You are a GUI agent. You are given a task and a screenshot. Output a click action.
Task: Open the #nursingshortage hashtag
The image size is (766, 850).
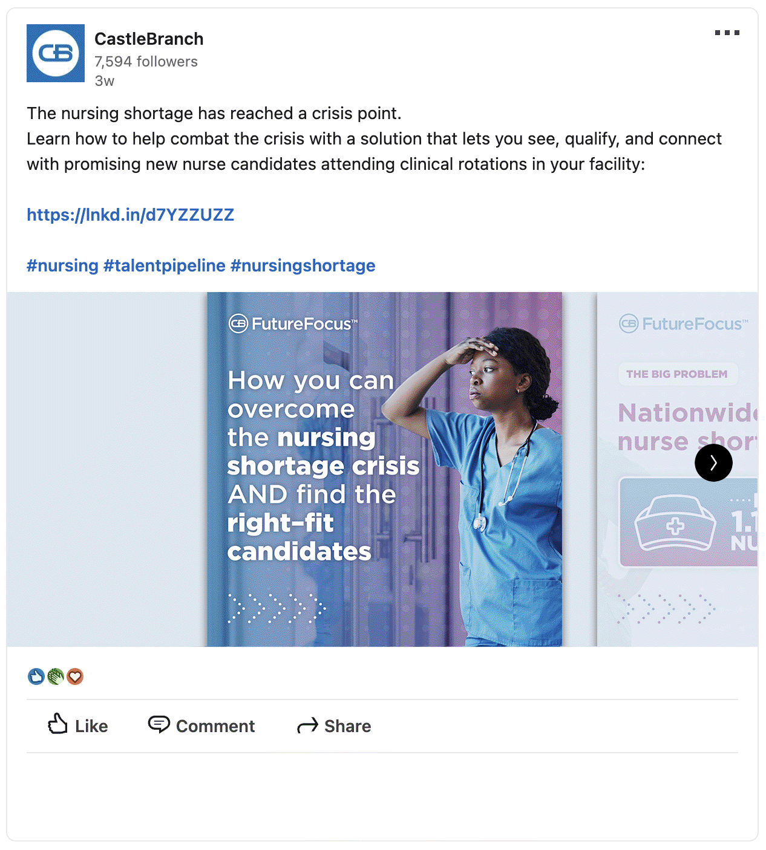click(303, 265)
